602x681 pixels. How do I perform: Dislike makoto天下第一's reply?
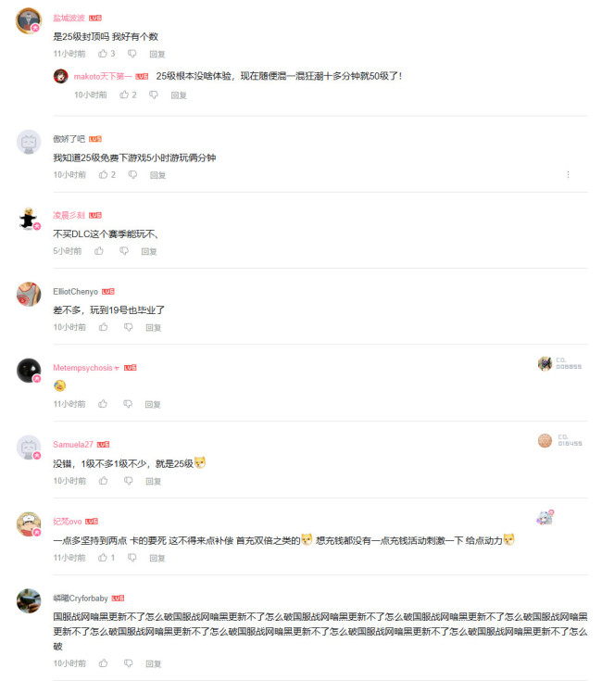pos(154,95)
